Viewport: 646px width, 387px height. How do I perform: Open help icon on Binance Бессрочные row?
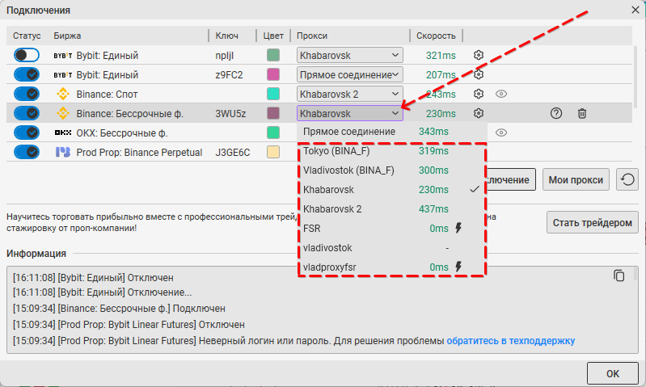pyautogui.click(x=555, y=114)
